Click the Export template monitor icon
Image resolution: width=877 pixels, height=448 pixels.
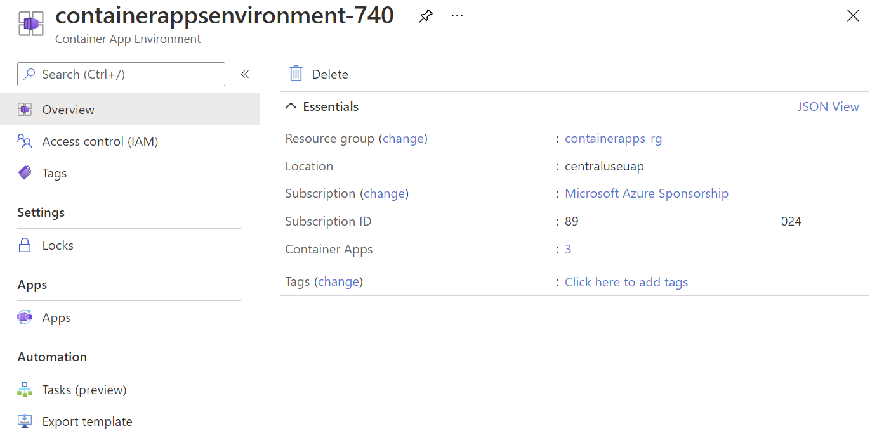(25, 421)
